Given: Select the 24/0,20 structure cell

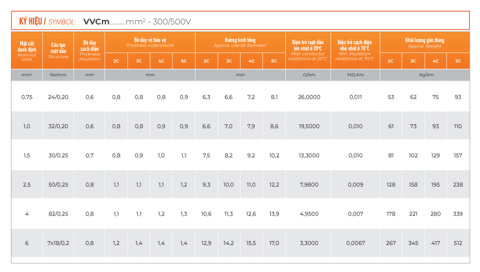Looking at the screenshot, I should tap(58, 97).
